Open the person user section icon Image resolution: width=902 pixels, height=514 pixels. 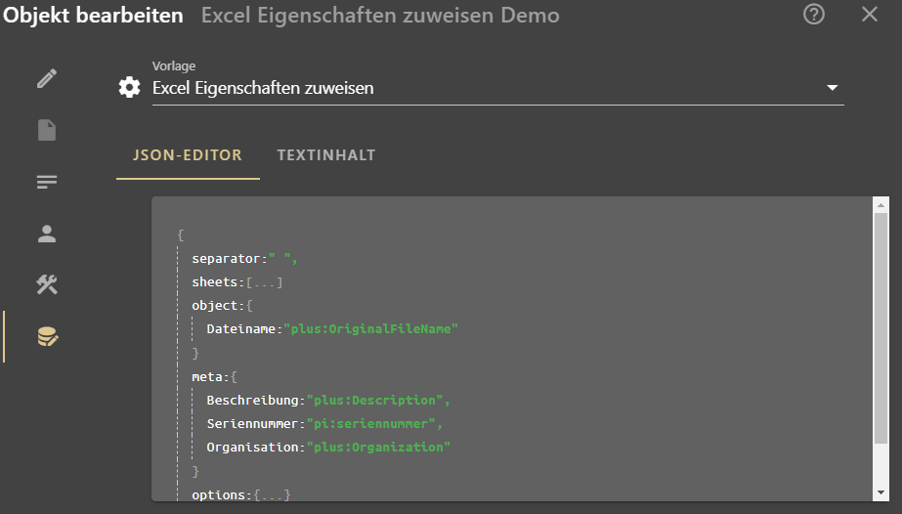(47, 234)
